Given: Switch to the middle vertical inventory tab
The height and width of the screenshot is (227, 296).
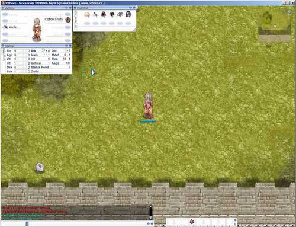Looking at the screenshot, I should tap(76, 19).
